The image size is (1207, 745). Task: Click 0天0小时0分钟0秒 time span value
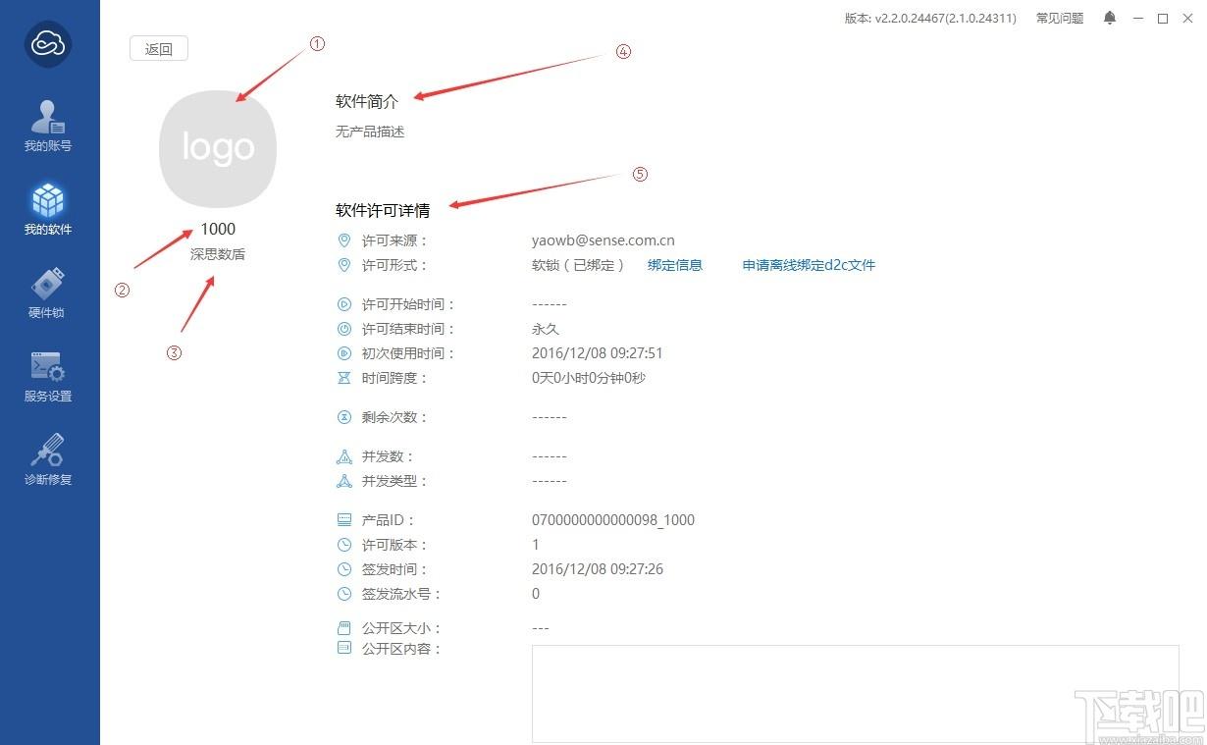pos(589,378)
